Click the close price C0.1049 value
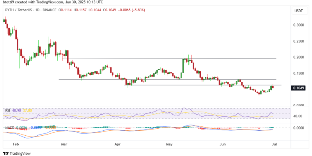Image resolution: width=312 pixels, height=156 pixels. 109,10
